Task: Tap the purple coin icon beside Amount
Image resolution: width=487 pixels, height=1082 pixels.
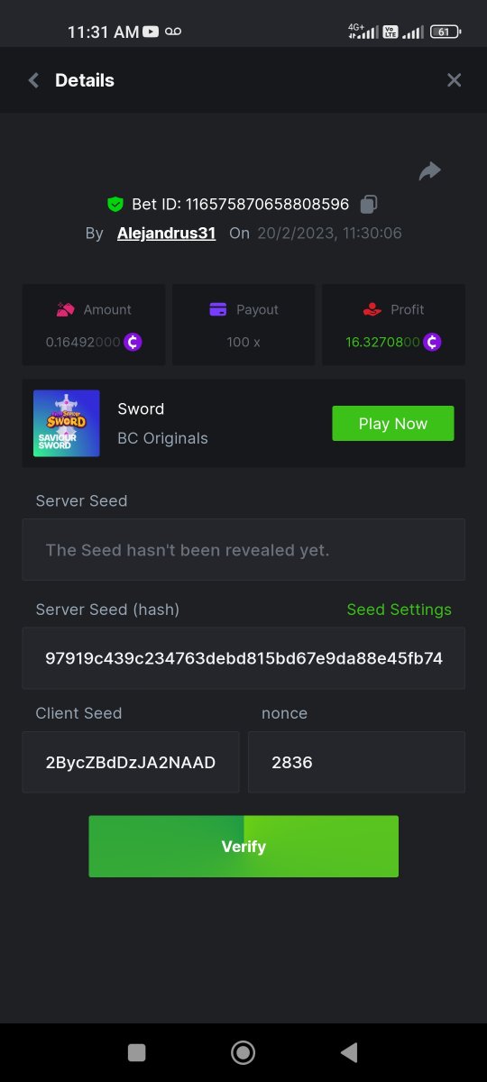Action: point(133,342)
